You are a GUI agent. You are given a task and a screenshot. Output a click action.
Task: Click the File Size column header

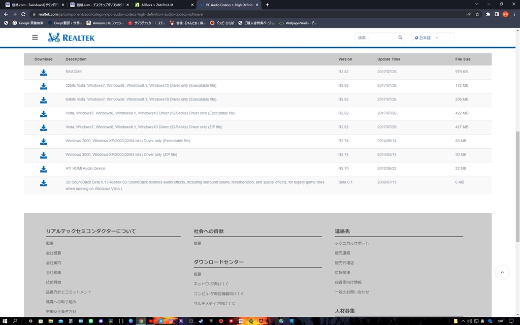click(x=463, y=59)
